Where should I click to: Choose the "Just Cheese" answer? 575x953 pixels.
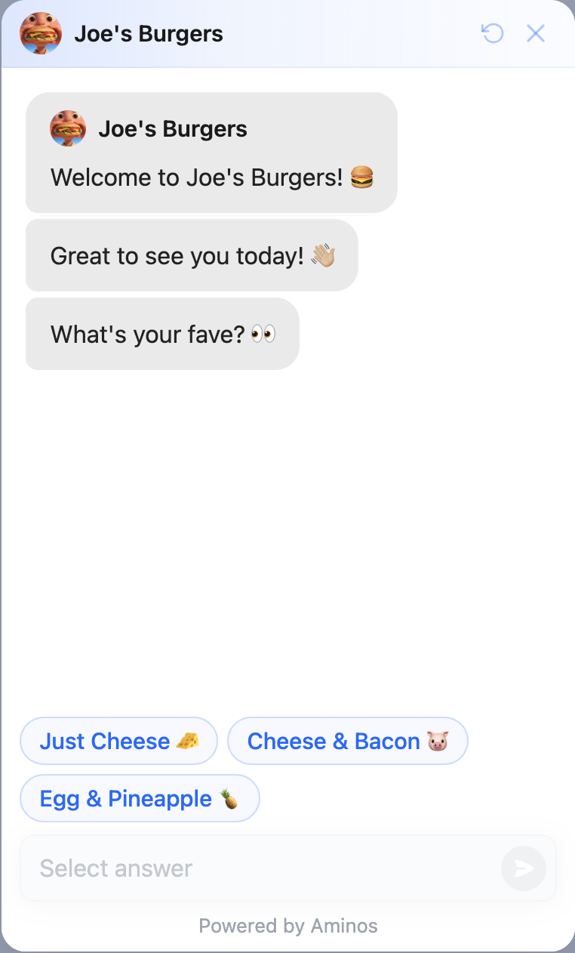pyautogui.click(x=106, y=742)
